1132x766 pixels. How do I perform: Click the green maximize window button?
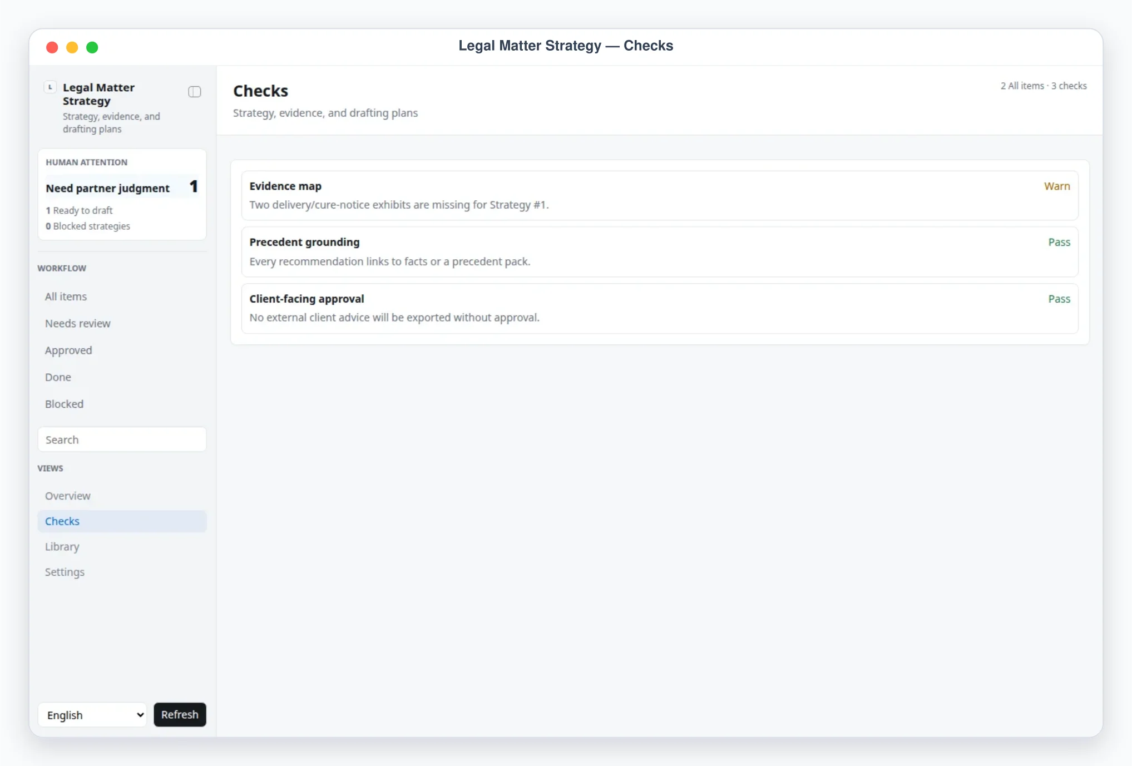(x=92, y=47)
